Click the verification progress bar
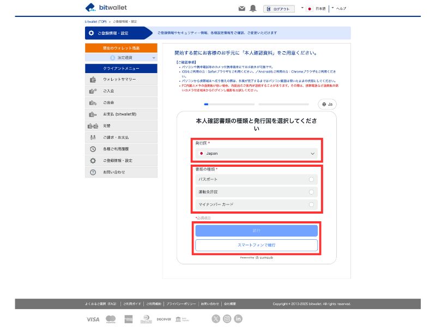Image resolution: width=436 pixels, height=327 pixels. [x=257, y=104]
